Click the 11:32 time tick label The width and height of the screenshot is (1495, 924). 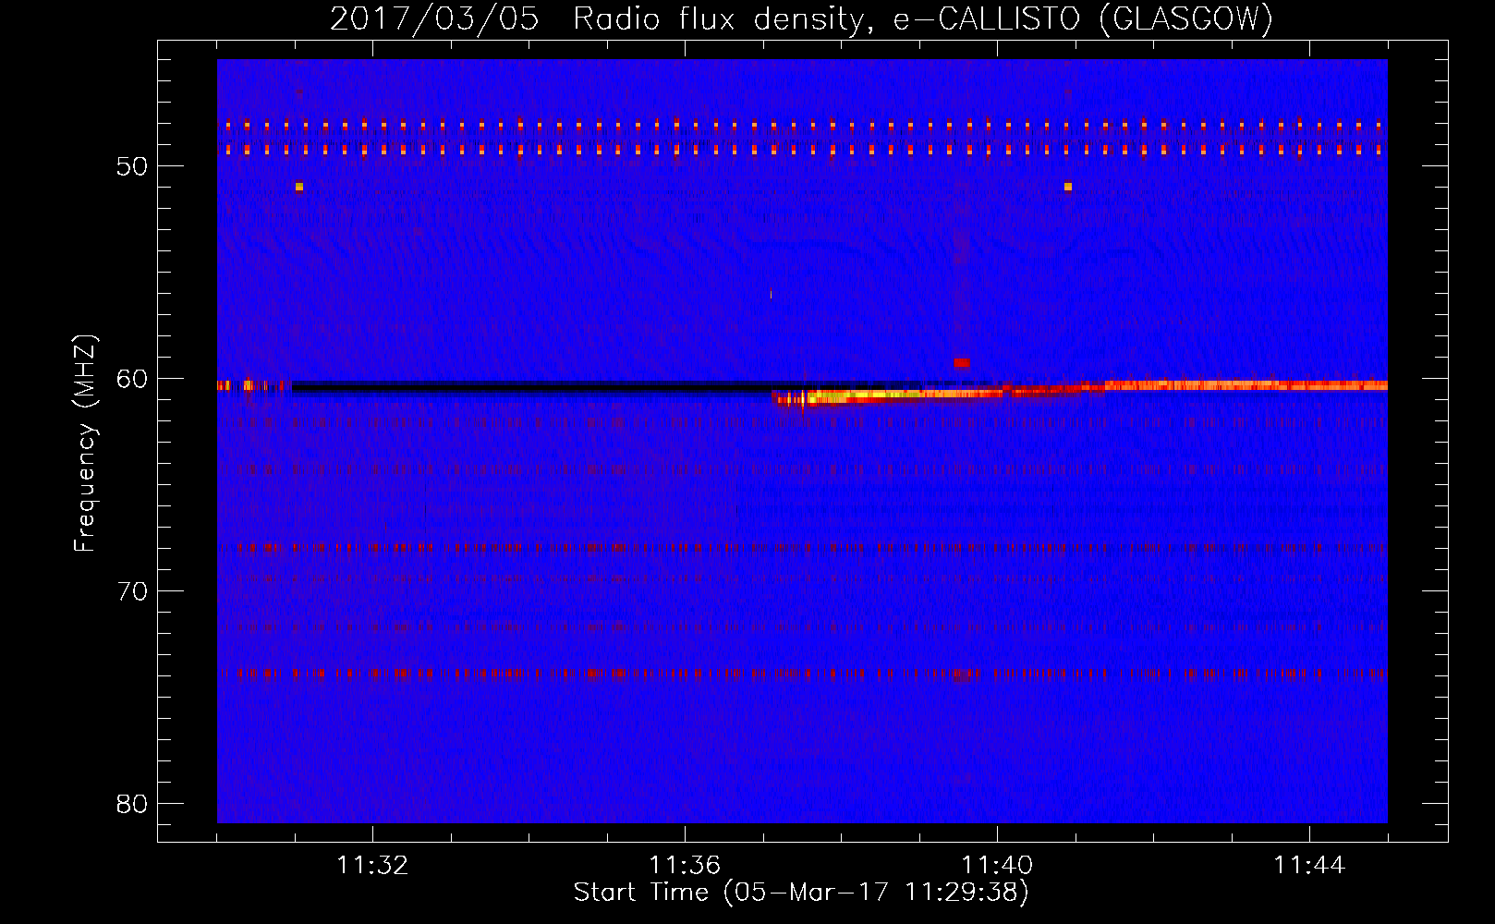[x=372, y=866]
